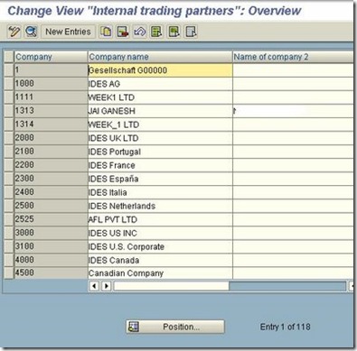Click the IDES U.S. Corporate name field
This screenshot has width=357, height=351.
click(160, 246)
